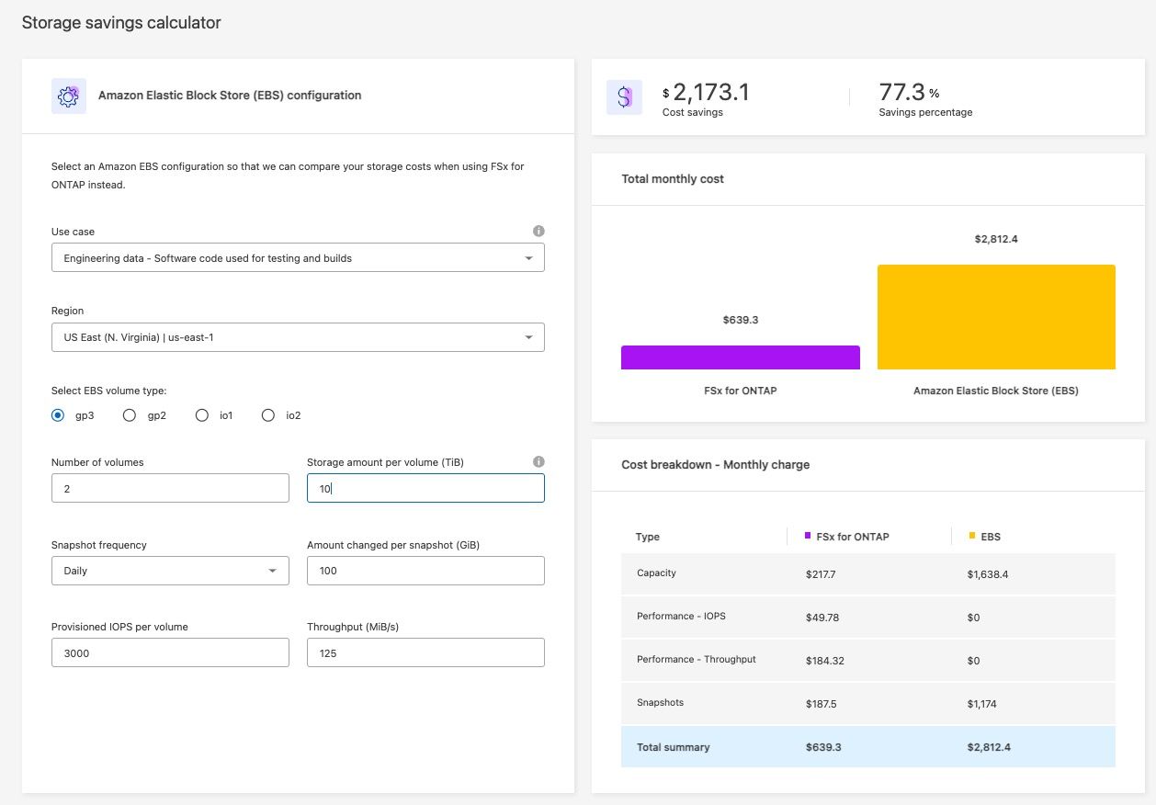Image resolution: width=1156 pixels, height=805 pixels.
Task: Click the Storage amount per volume info icon
Action: coord(538,462)
